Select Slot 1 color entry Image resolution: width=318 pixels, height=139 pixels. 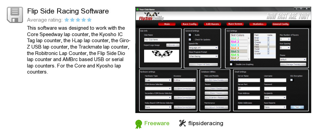pyautogui.click(x=238, y=38)
